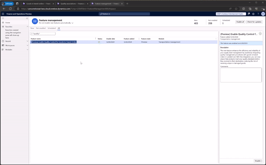
Task: Open the Settings gear icon in header
Action: (253, 14)
